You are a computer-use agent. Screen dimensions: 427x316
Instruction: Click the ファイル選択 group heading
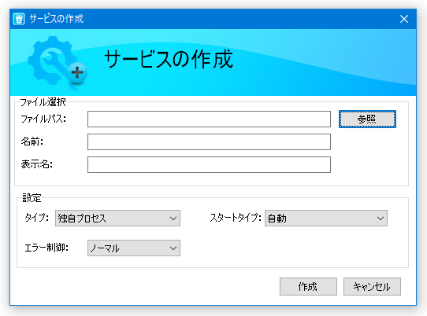[43, 102]
